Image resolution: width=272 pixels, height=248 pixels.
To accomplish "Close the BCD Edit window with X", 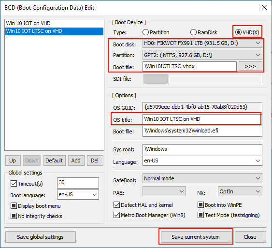I will 264,7.
